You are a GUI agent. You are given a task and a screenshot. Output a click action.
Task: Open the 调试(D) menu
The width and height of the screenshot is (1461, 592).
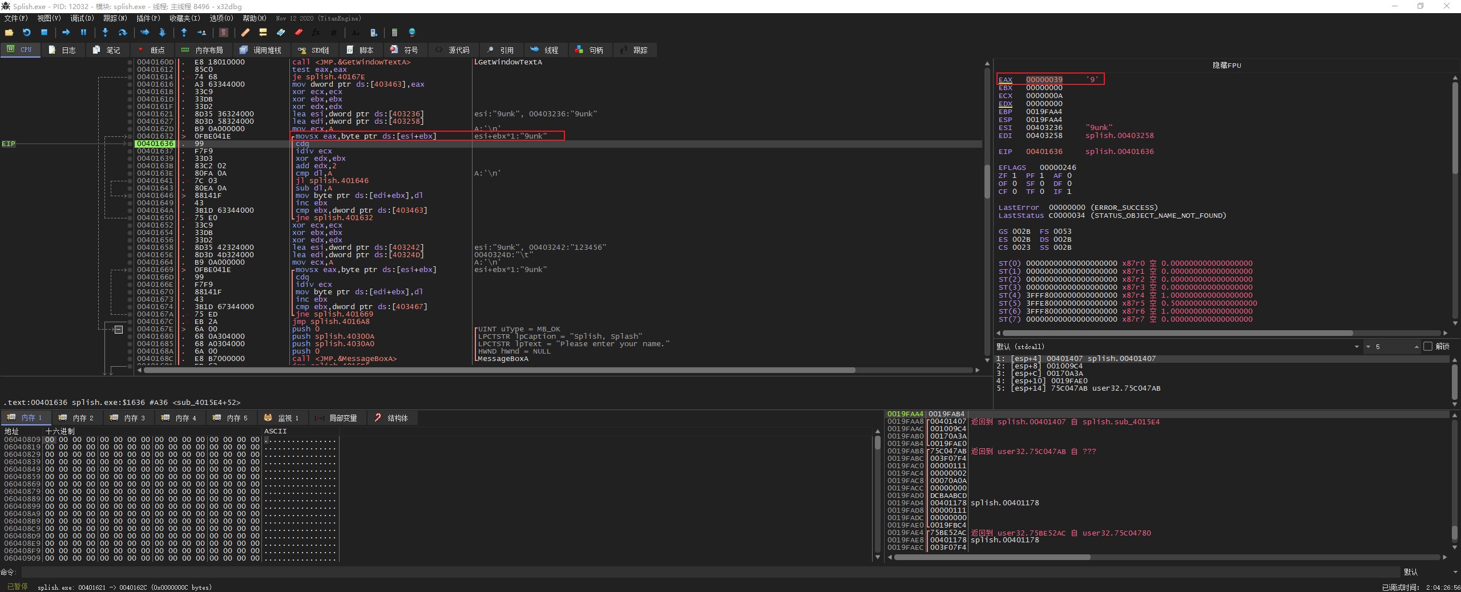82,18
